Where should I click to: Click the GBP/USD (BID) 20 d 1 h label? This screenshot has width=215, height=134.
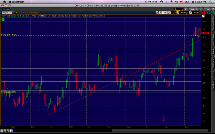coord(13,16)
